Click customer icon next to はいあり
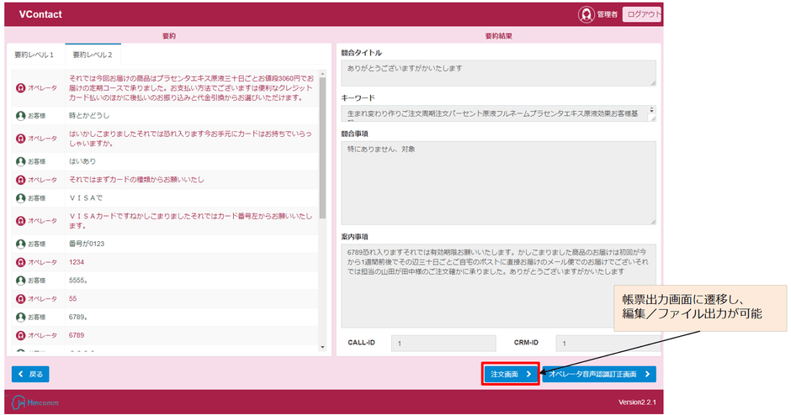 click(21, 160)
